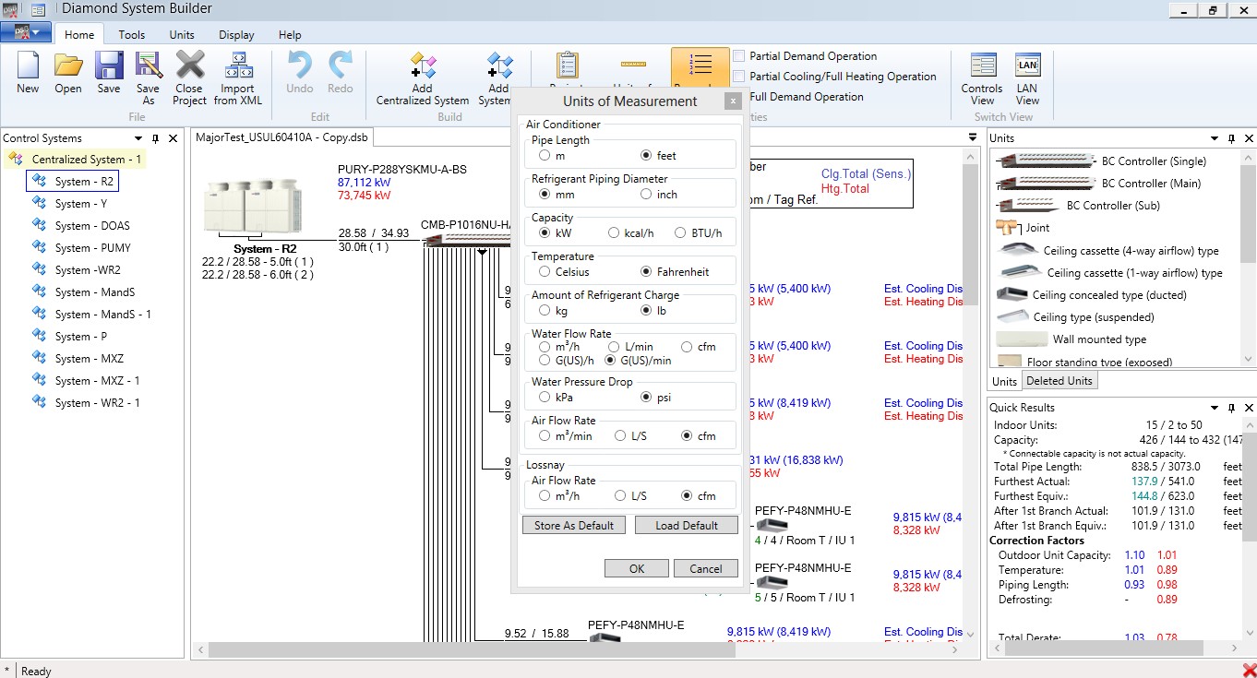Save the project with the Save icon
This screenshot has width=1257, height=678.
[x=109, y=74]
